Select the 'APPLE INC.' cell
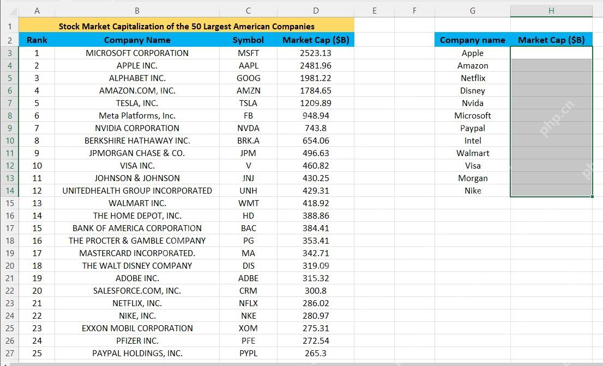This screenshot has height=366, width=603. [x=137, y=66]
